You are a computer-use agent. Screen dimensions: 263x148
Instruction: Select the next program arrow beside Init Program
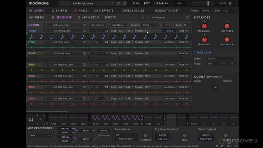(x=148, y=17)
